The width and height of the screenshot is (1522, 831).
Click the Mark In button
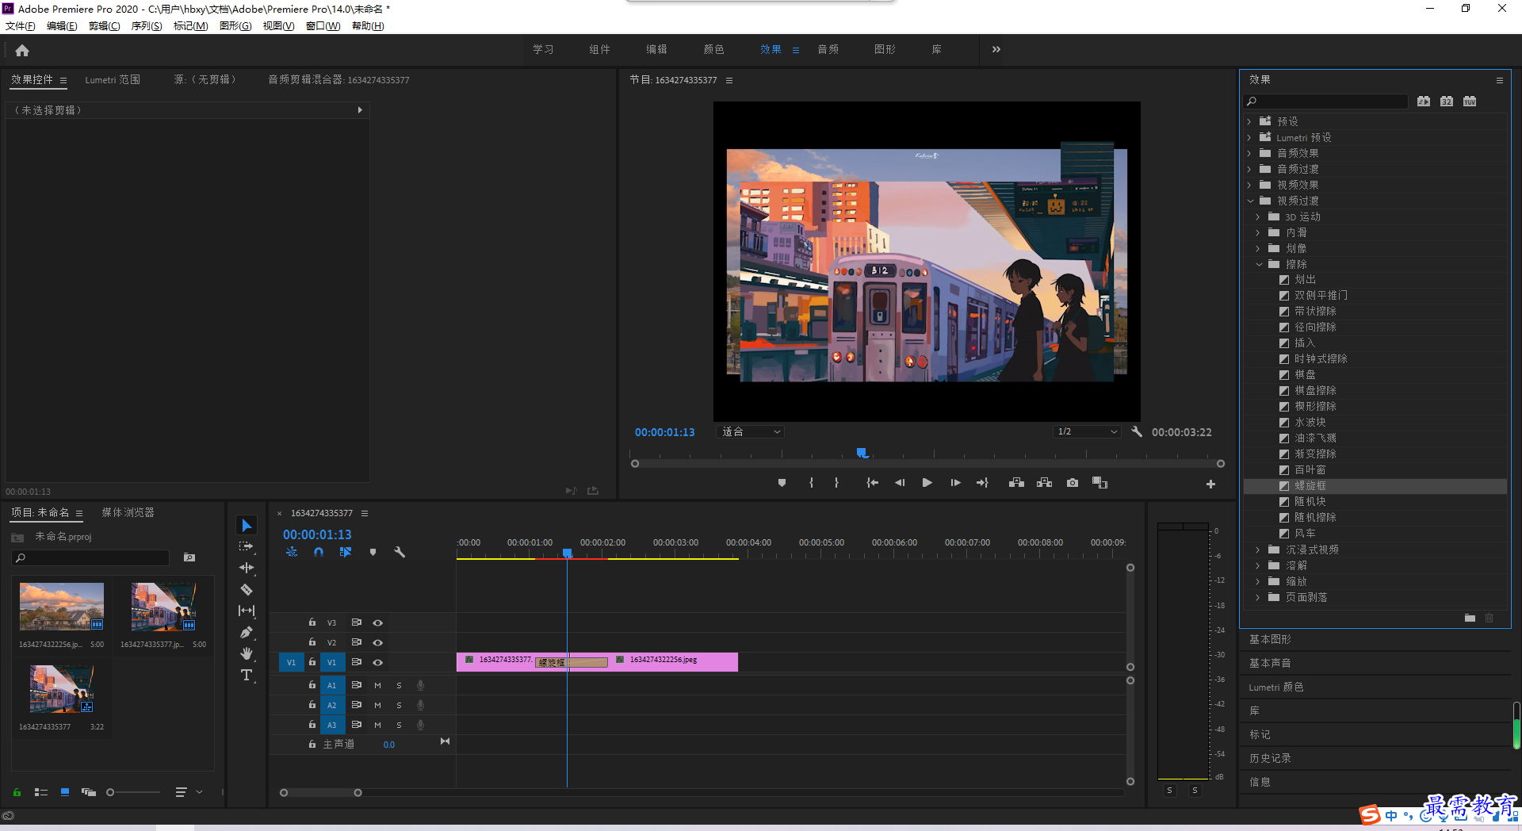811,483
